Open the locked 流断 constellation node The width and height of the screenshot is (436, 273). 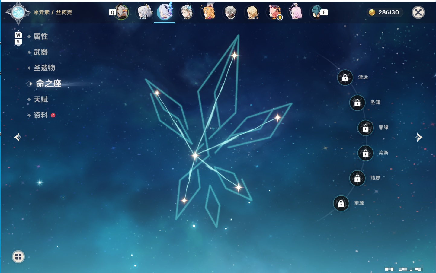click(365, 153)
